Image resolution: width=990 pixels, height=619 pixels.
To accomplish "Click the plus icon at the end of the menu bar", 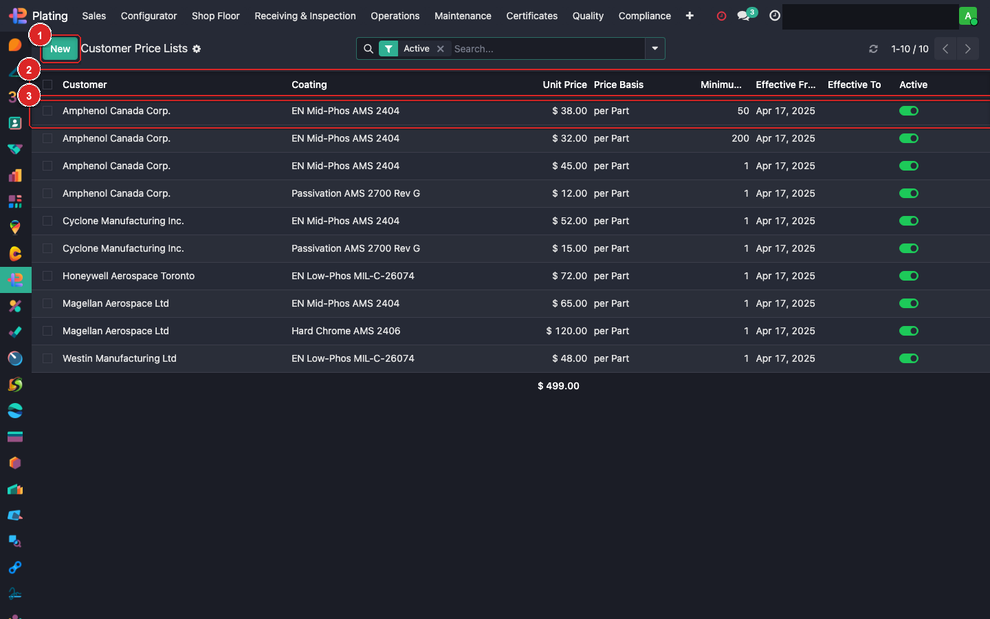I will point(690,16).
